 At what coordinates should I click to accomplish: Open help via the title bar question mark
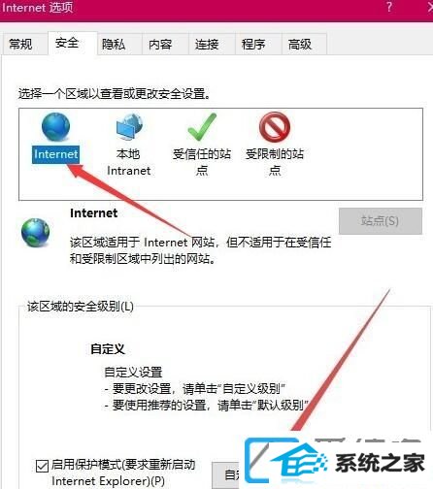[389, 7]
